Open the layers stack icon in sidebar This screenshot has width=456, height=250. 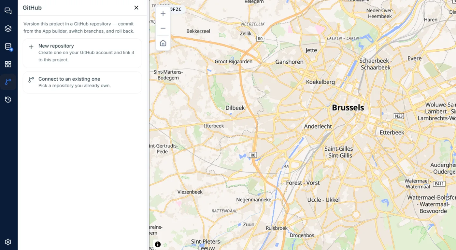(x=8, y=29)
